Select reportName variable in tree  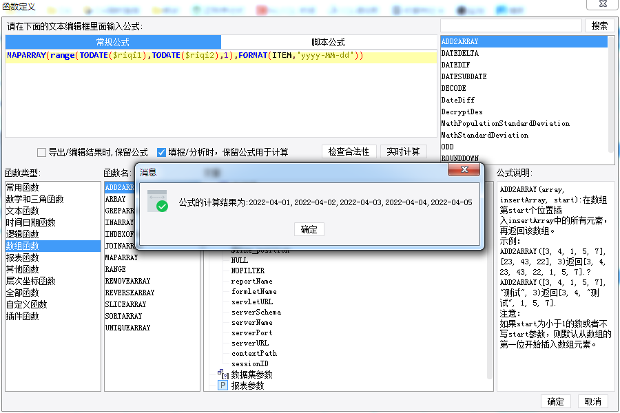[x=252, y=282]
